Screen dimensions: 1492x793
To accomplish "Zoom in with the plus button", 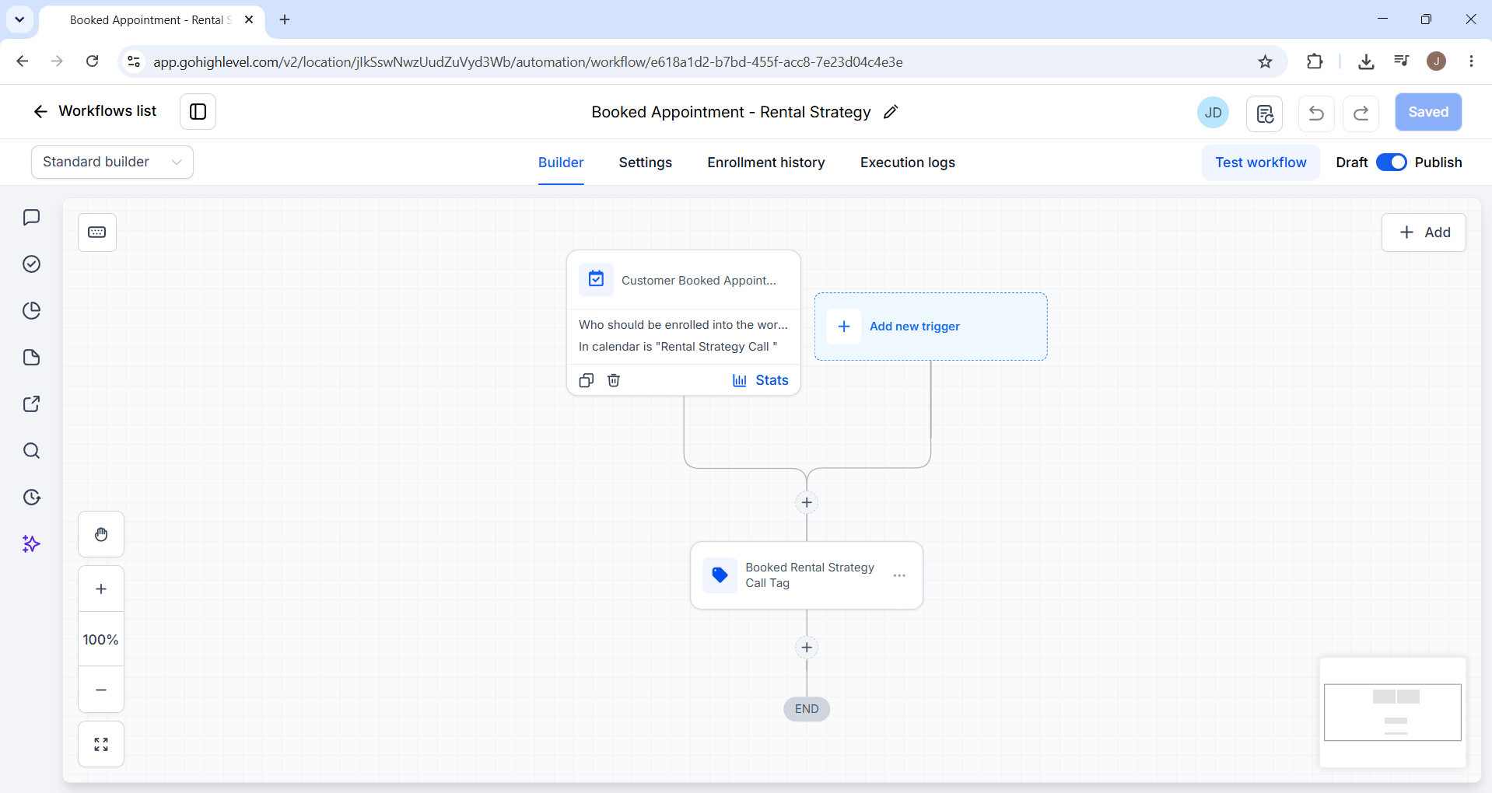I will point(101,589).
